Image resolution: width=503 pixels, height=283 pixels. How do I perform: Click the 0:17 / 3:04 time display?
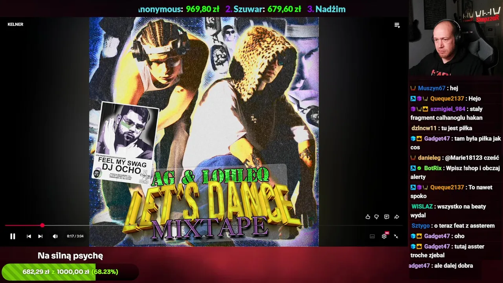click(x=75, y=236)
